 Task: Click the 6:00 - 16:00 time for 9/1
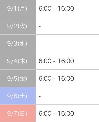(x=56, y=8)
